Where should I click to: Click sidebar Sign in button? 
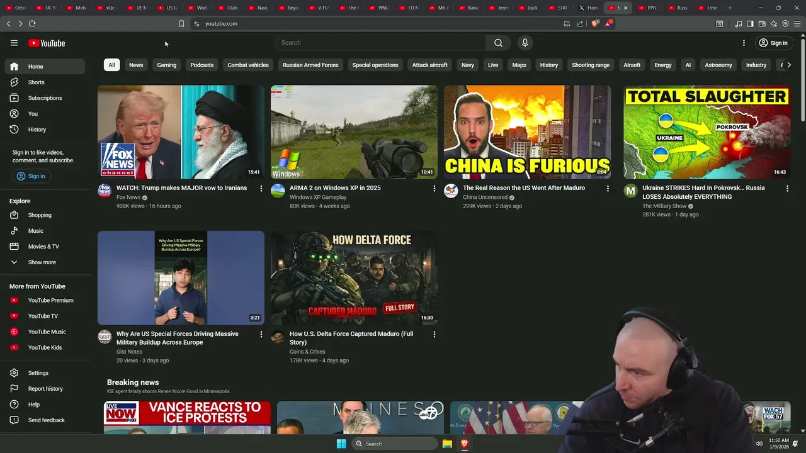tap(31, 176)
